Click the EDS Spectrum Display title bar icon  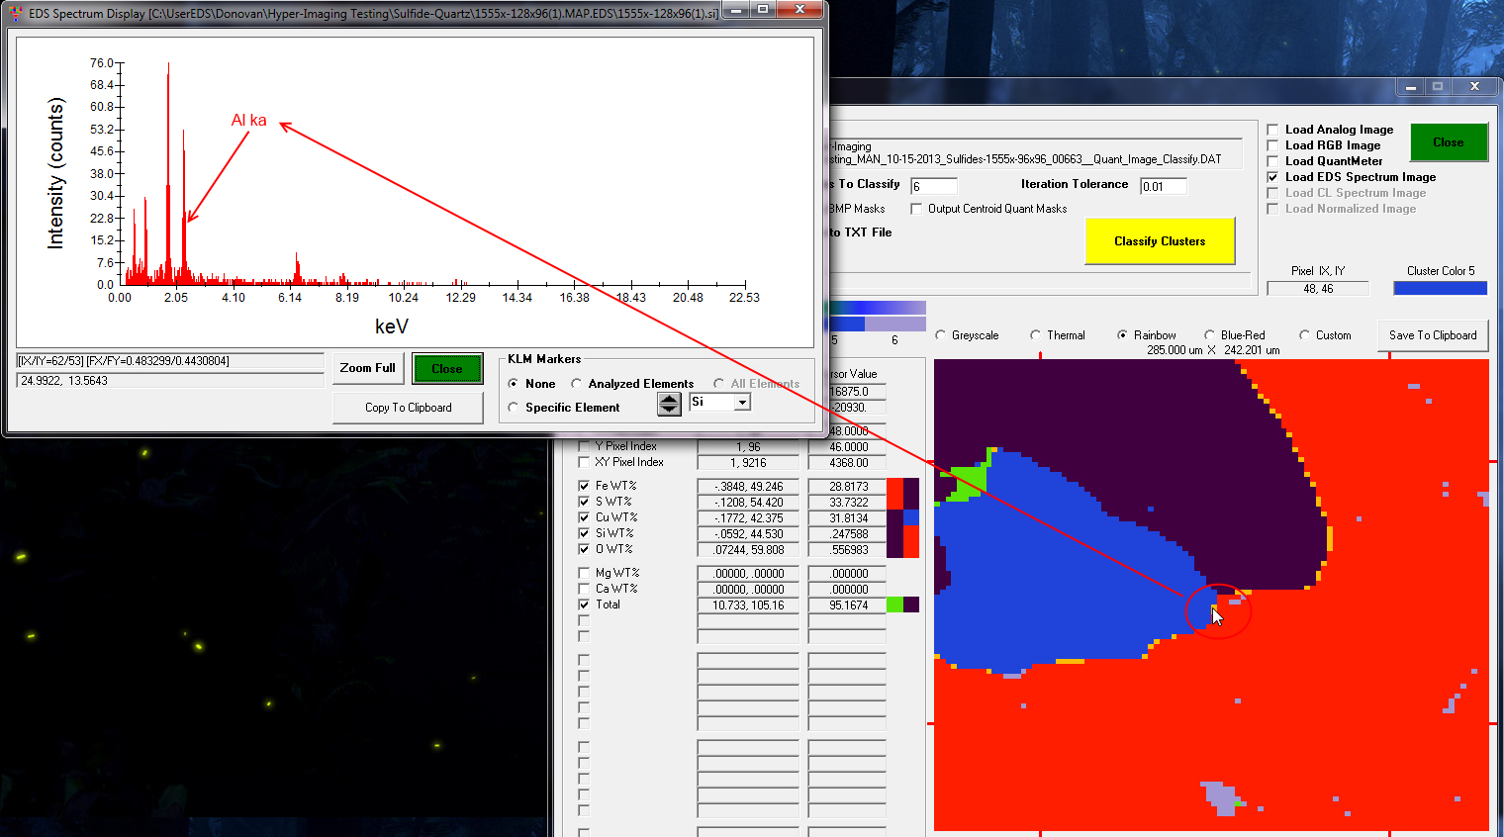[x=15, y=14]
